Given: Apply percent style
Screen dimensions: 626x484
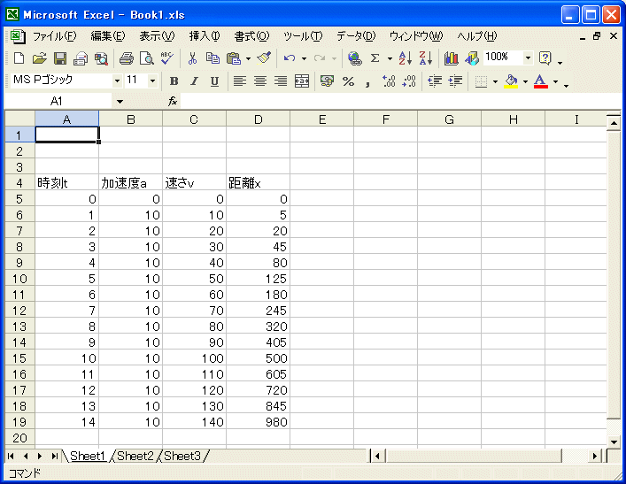Looking at the screenshot, I should [348, 81].
